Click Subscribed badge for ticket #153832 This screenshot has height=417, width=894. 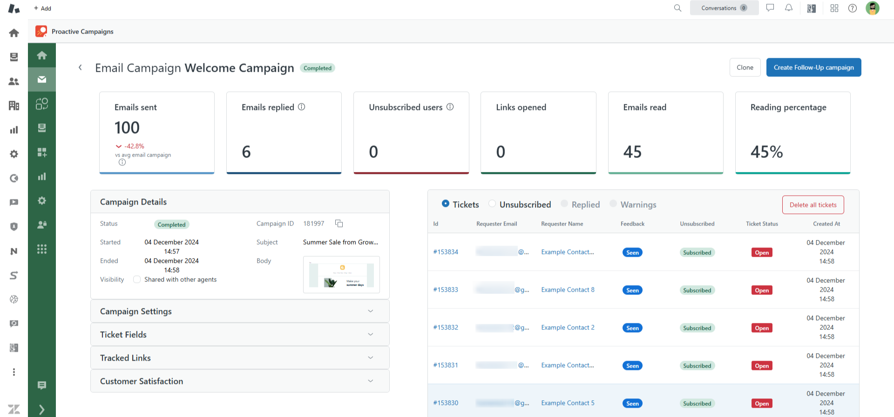[x=697, y=328]
